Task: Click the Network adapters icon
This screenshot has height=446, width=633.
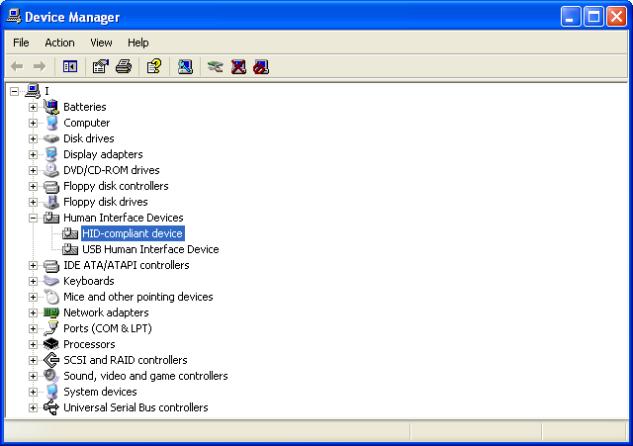Action: (51, 312)
